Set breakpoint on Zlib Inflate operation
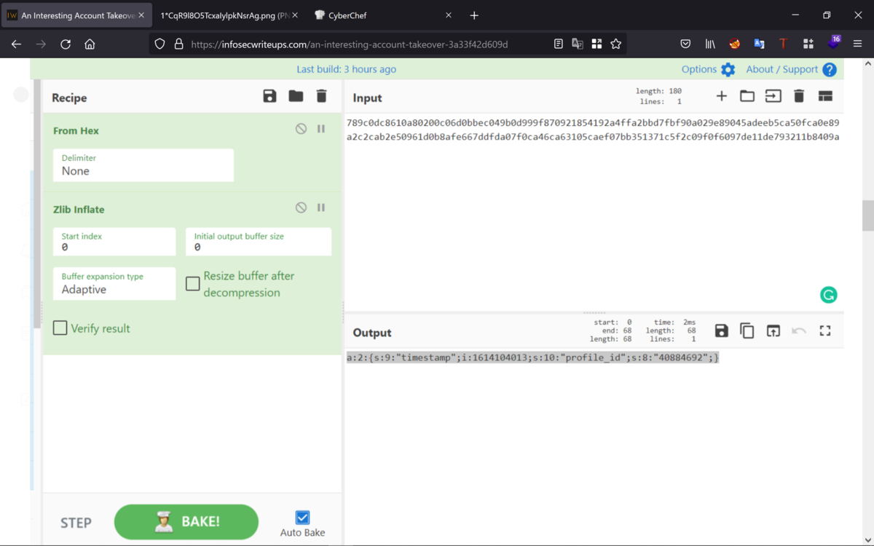This screenshot has height=546, width=874. coord(320,207)
